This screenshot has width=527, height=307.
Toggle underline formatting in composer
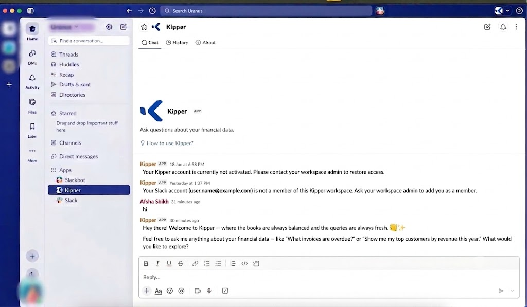[x=169, y=264]
